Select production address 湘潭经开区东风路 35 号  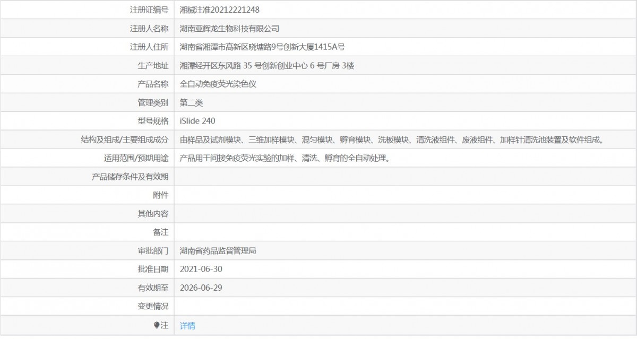tap(266, 65)
